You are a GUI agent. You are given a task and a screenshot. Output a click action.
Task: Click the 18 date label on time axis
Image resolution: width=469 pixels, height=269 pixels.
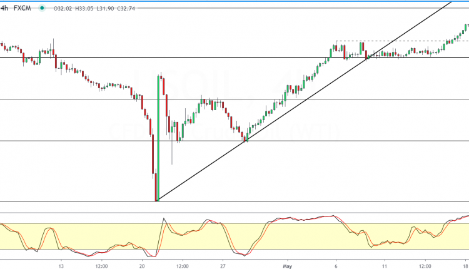[x=466, y=266]
